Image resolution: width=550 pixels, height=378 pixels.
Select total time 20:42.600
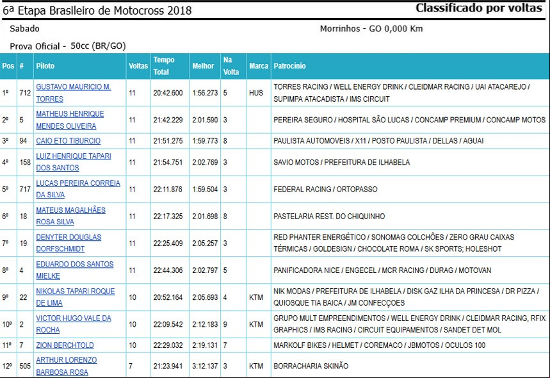(x=168, y=93)
